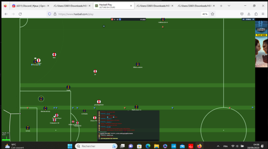Open File Explorer from the taskbar
The image size is (268, 149).
tap(156, 146)
